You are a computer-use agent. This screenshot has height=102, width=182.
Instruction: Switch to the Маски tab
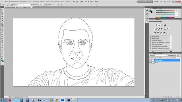tap(157, 20)
